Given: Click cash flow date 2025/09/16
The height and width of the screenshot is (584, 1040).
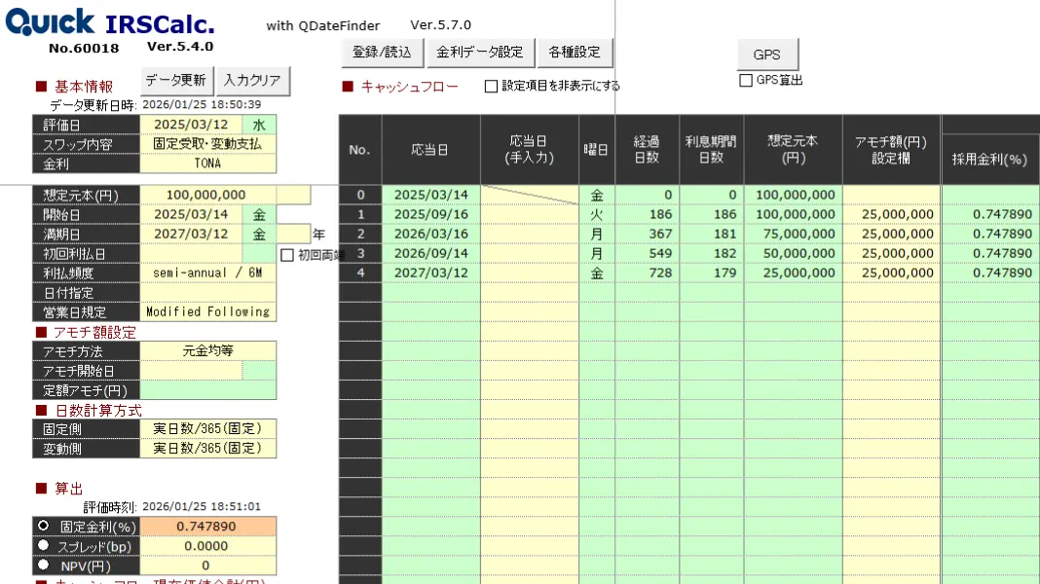Looking at the screenshot, I should click(431, 214).
